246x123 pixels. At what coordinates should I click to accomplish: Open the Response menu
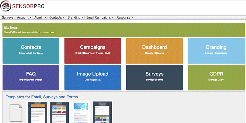(125, 17)
